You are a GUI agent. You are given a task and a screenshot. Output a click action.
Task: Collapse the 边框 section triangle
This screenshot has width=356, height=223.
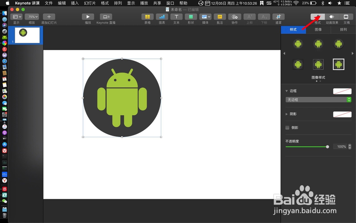287,91
